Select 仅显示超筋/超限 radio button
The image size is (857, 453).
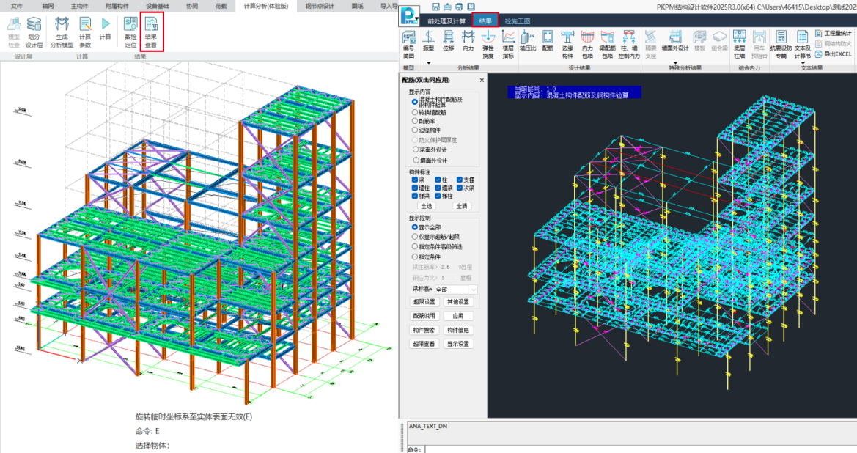(415, 237)
